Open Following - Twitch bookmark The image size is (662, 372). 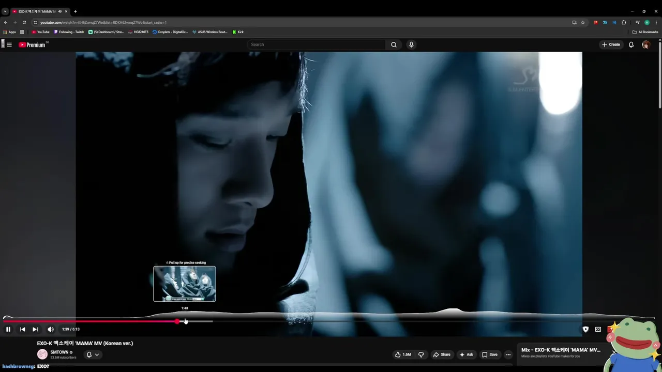coord(69,32)
